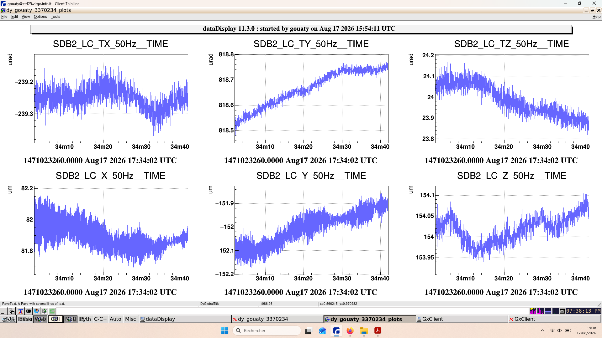Open the IceWM start menu button
The width and height of the screenshot is (602, 338).
(x=9, y=319)
